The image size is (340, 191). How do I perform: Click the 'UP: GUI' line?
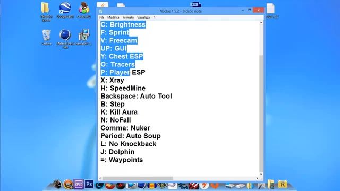[114, 48]
